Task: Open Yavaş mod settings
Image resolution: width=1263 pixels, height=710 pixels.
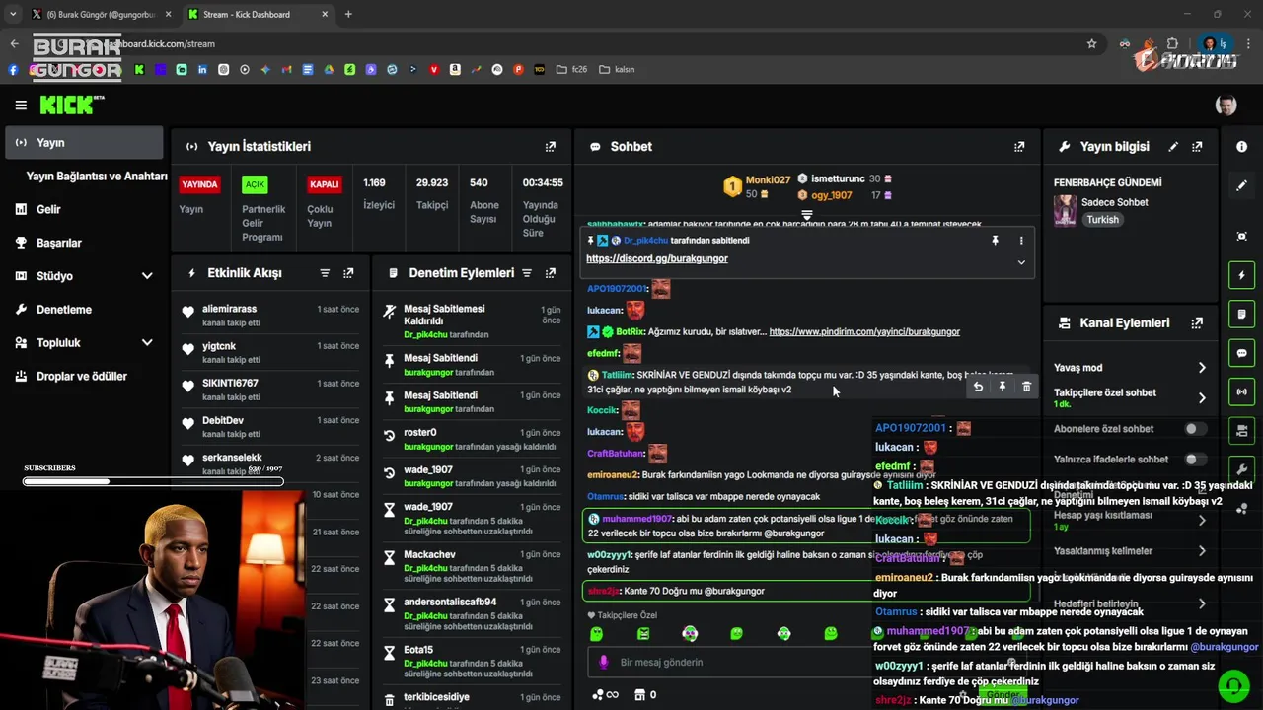Action: [1130, 368]
